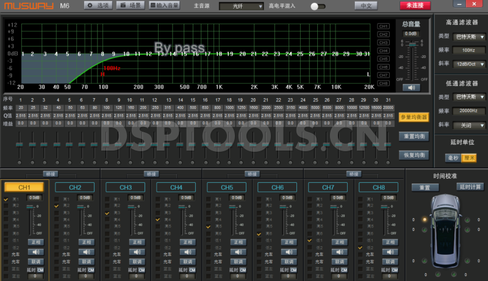Open the 输入音量 input volume panel
Viewport: 488px width, 281px height.
[164, 5]
